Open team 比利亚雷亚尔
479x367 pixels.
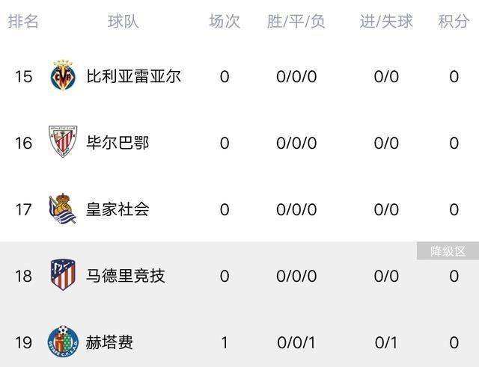[134, 76]
